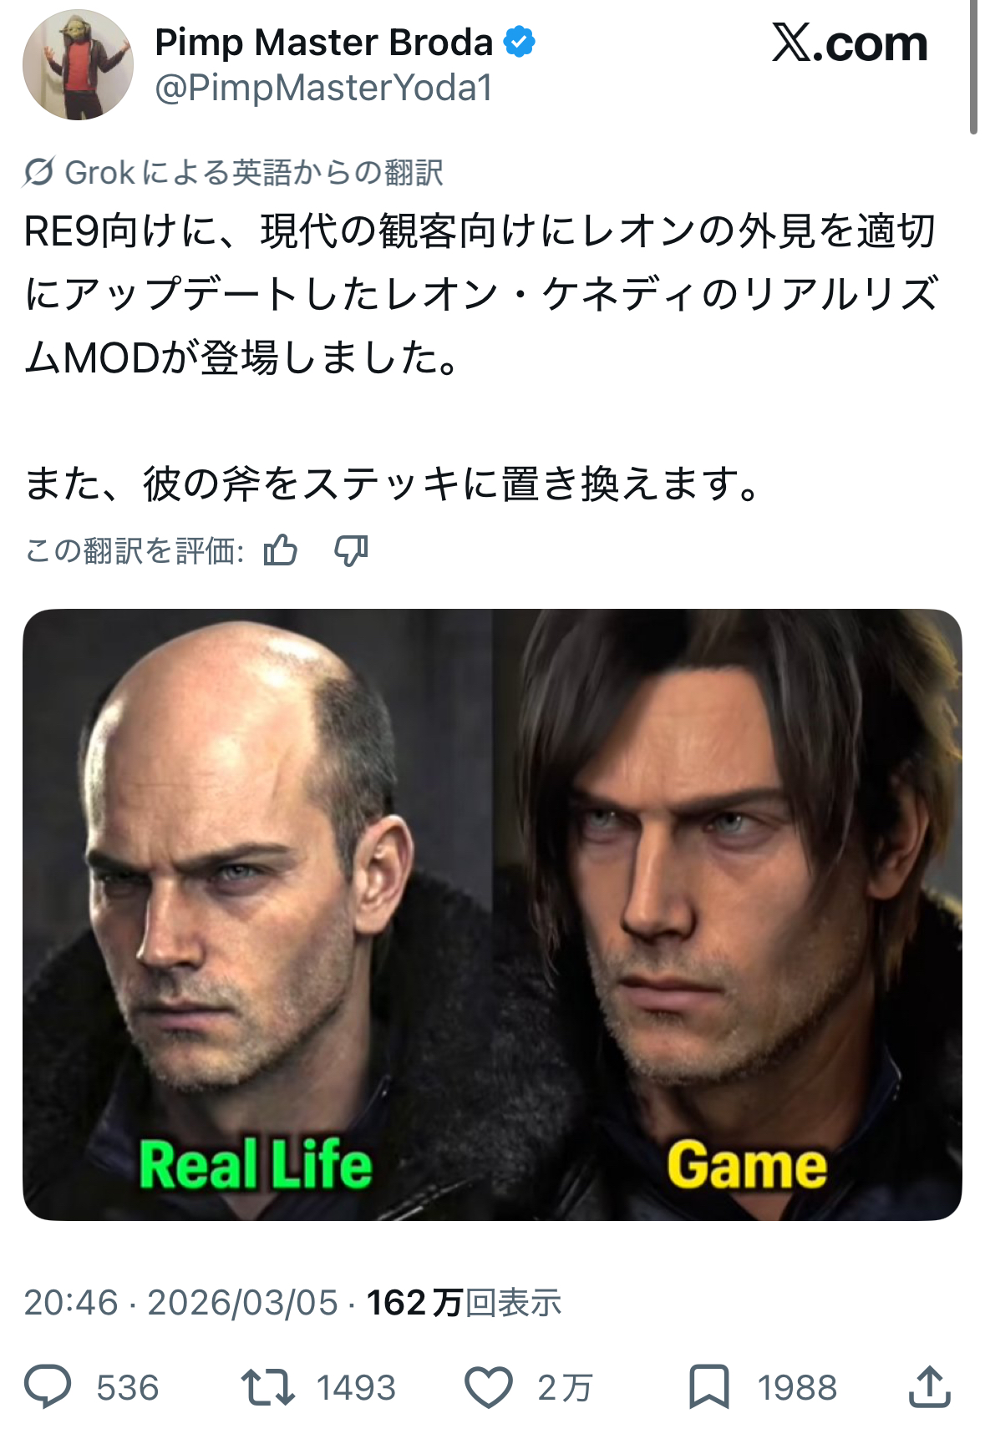Click the vertical scrollbar at right edge
Screen dimensions: 985x1454
973,67
